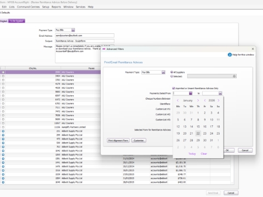Click Cancel in Advanced Filters dialog
Screen dimensions: 263x197
[x=245, y=150]
